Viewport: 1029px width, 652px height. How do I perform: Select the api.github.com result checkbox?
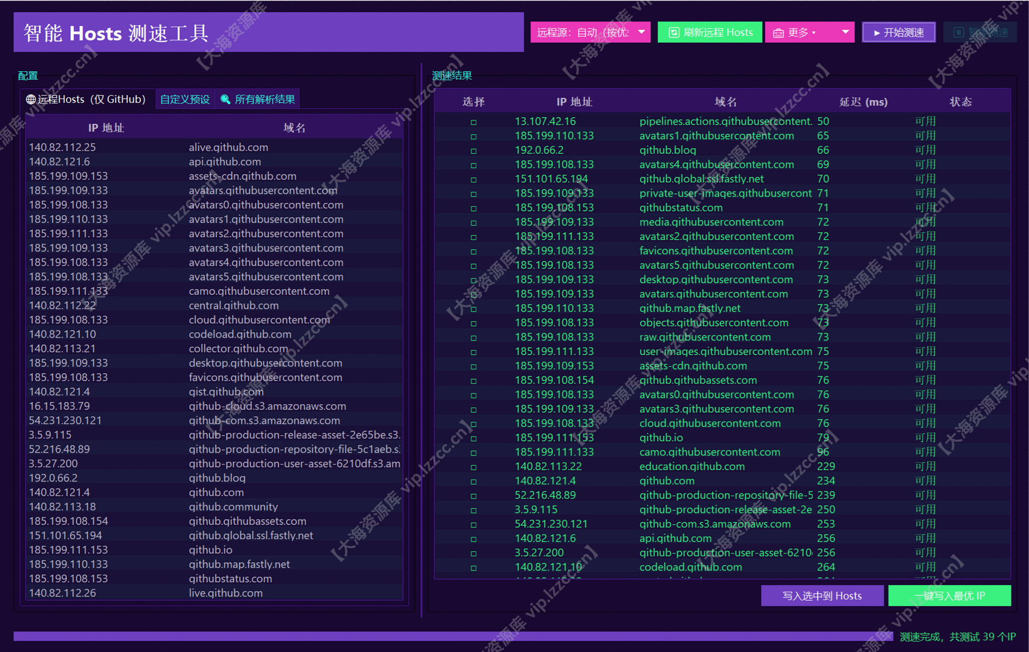pyautogui.click(x=473, y=539)
